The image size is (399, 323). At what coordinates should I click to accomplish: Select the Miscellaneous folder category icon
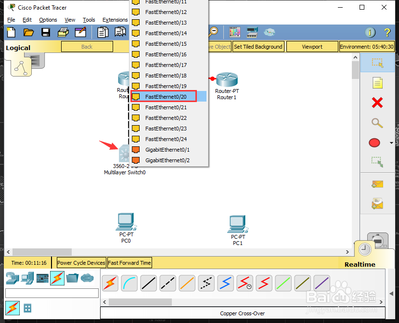click(72, 278)
